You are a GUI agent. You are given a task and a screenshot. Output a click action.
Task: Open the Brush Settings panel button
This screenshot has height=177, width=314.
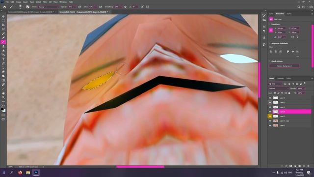point(28,7)
